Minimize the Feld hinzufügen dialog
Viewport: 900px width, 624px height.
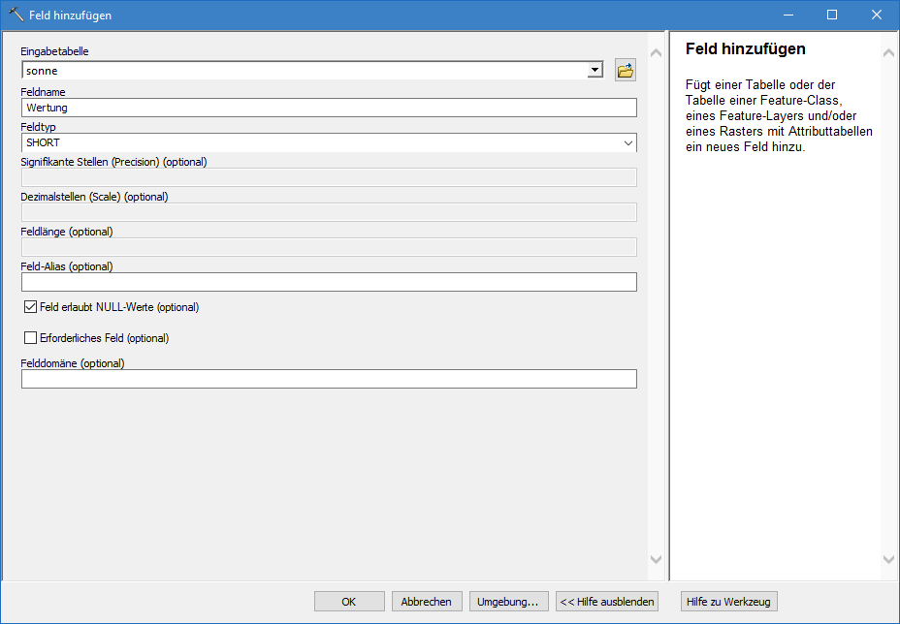[x=787, y=15]
